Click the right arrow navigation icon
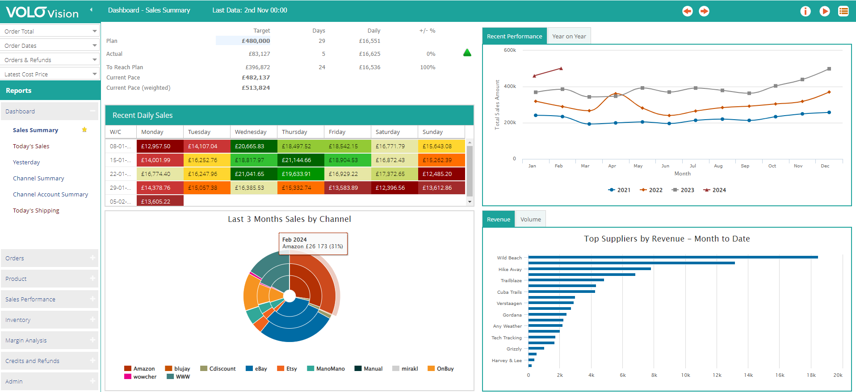This screenshot has height=392, width=856. tap(704, 11)
